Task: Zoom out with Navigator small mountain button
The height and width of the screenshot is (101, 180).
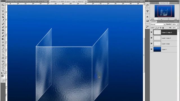Action: click(161, 19)
